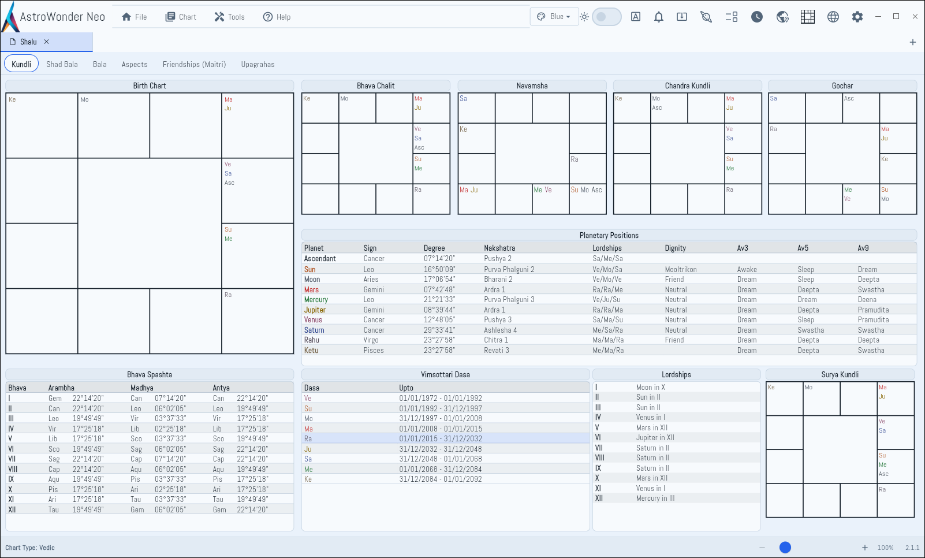925x558 pixels.
Task: Open the File menu
Action: point(134,17)
